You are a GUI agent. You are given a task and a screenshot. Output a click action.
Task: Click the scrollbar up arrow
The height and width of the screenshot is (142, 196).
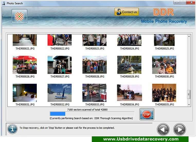click(189, 36)
